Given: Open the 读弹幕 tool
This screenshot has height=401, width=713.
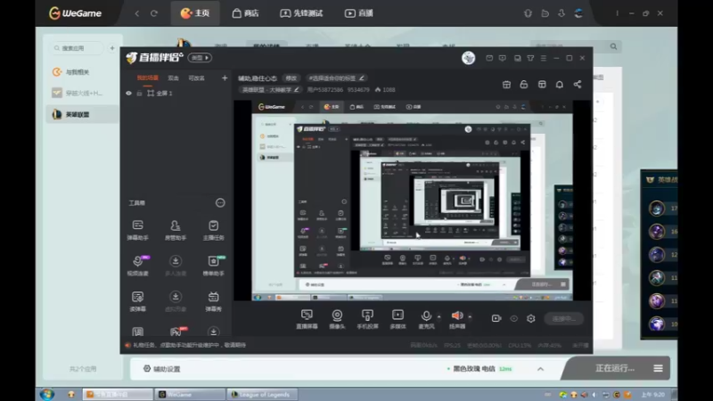Looking at the screenshot, I should pos(137,301).
